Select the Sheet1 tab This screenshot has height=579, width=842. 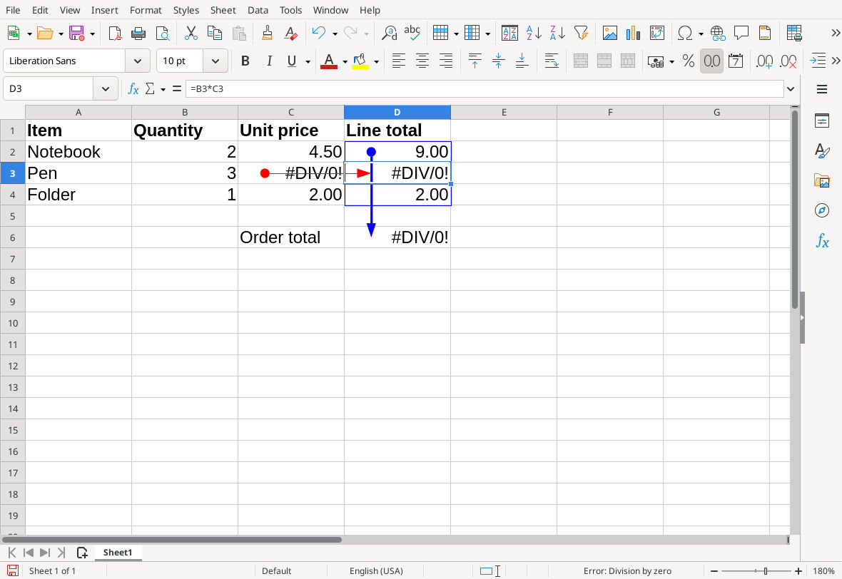point(118,553)
